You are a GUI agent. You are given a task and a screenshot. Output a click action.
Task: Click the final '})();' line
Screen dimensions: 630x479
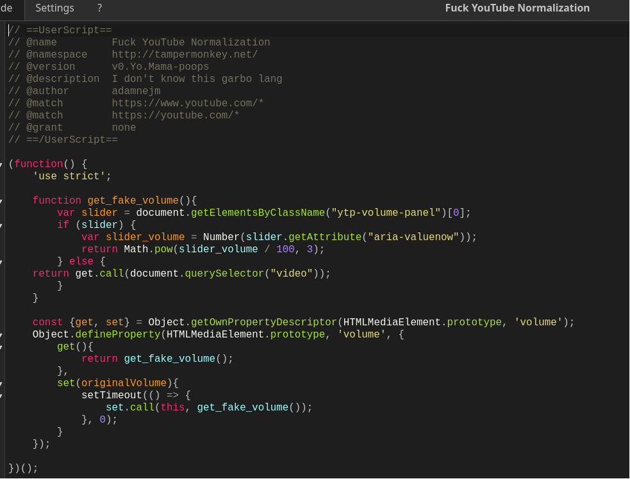(23, 469)
